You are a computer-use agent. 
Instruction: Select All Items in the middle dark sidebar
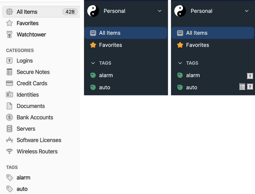click(110, 33)
